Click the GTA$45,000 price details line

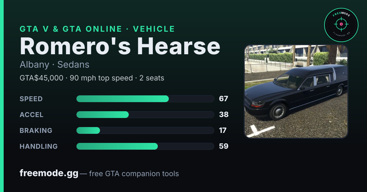point(92,78)
